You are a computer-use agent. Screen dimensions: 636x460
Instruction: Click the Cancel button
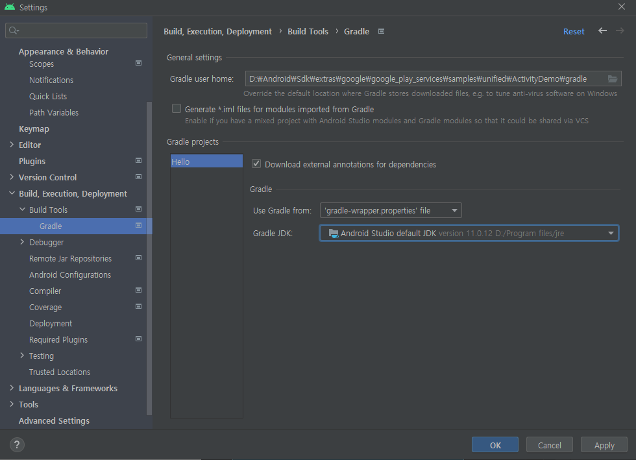pyautogui.click(x=549, y=444)
